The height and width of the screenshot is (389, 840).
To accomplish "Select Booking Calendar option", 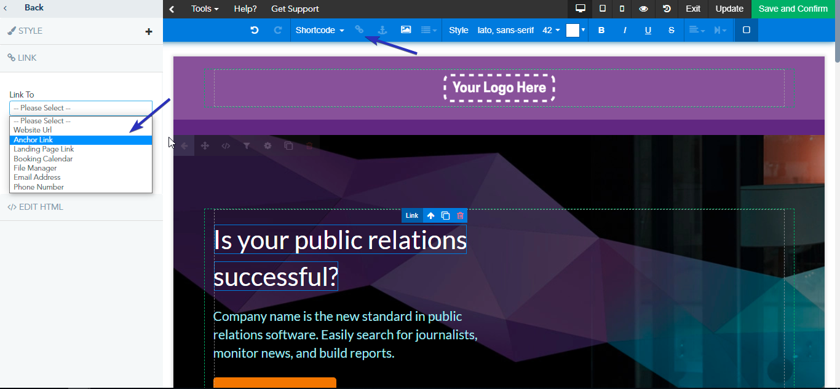I will point(81,159).
